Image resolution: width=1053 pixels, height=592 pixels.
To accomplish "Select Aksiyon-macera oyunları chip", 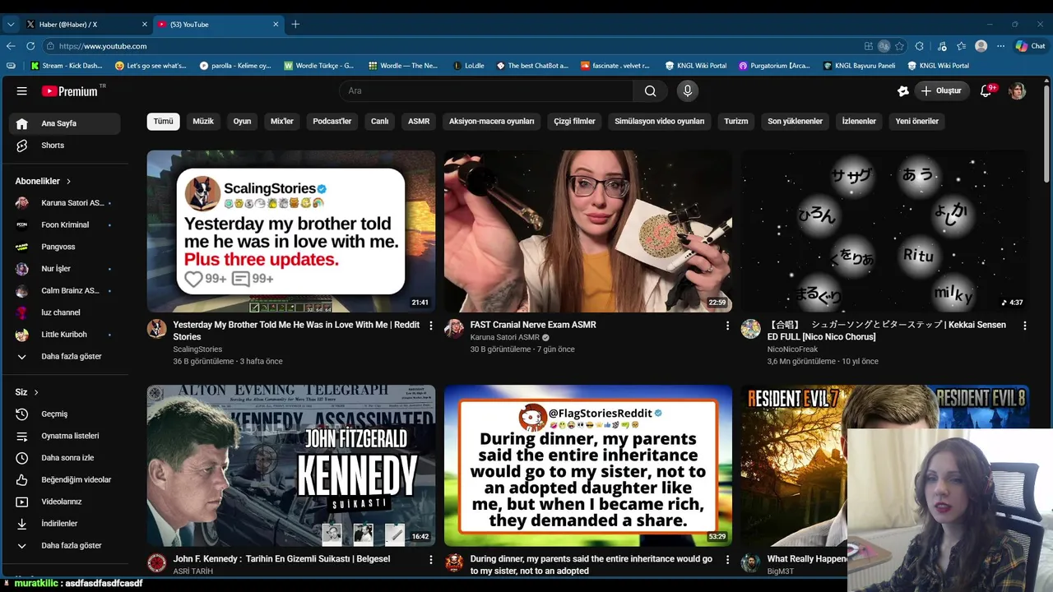I will tap(492, 122).
